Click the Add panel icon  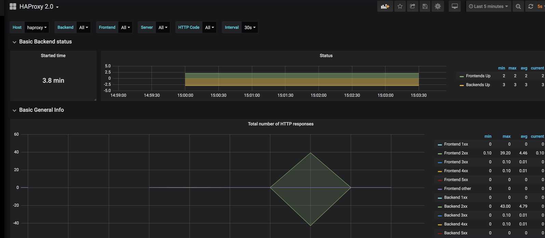click(x=385, y=6)
